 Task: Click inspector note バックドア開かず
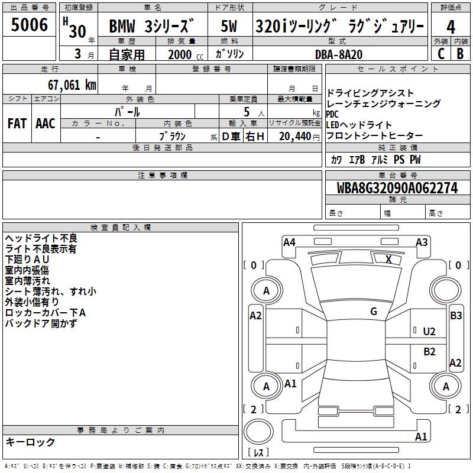pos(41,323)
